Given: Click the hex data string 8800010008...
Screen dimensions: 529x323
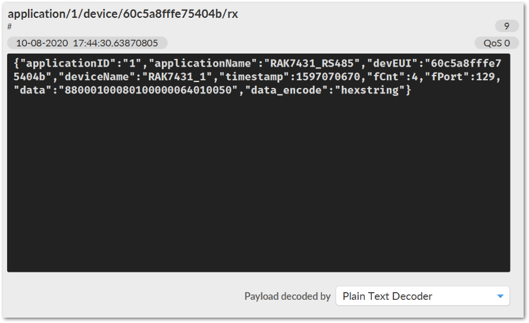Looking at the screenshot, I should click(x=148, y=90).
